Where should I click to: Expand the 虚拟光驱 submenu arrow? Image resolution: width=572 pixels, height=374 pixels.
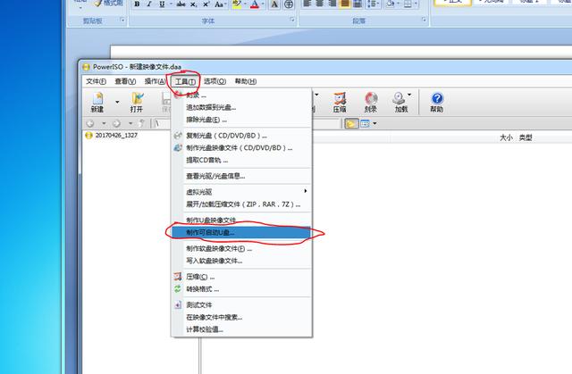306,191
